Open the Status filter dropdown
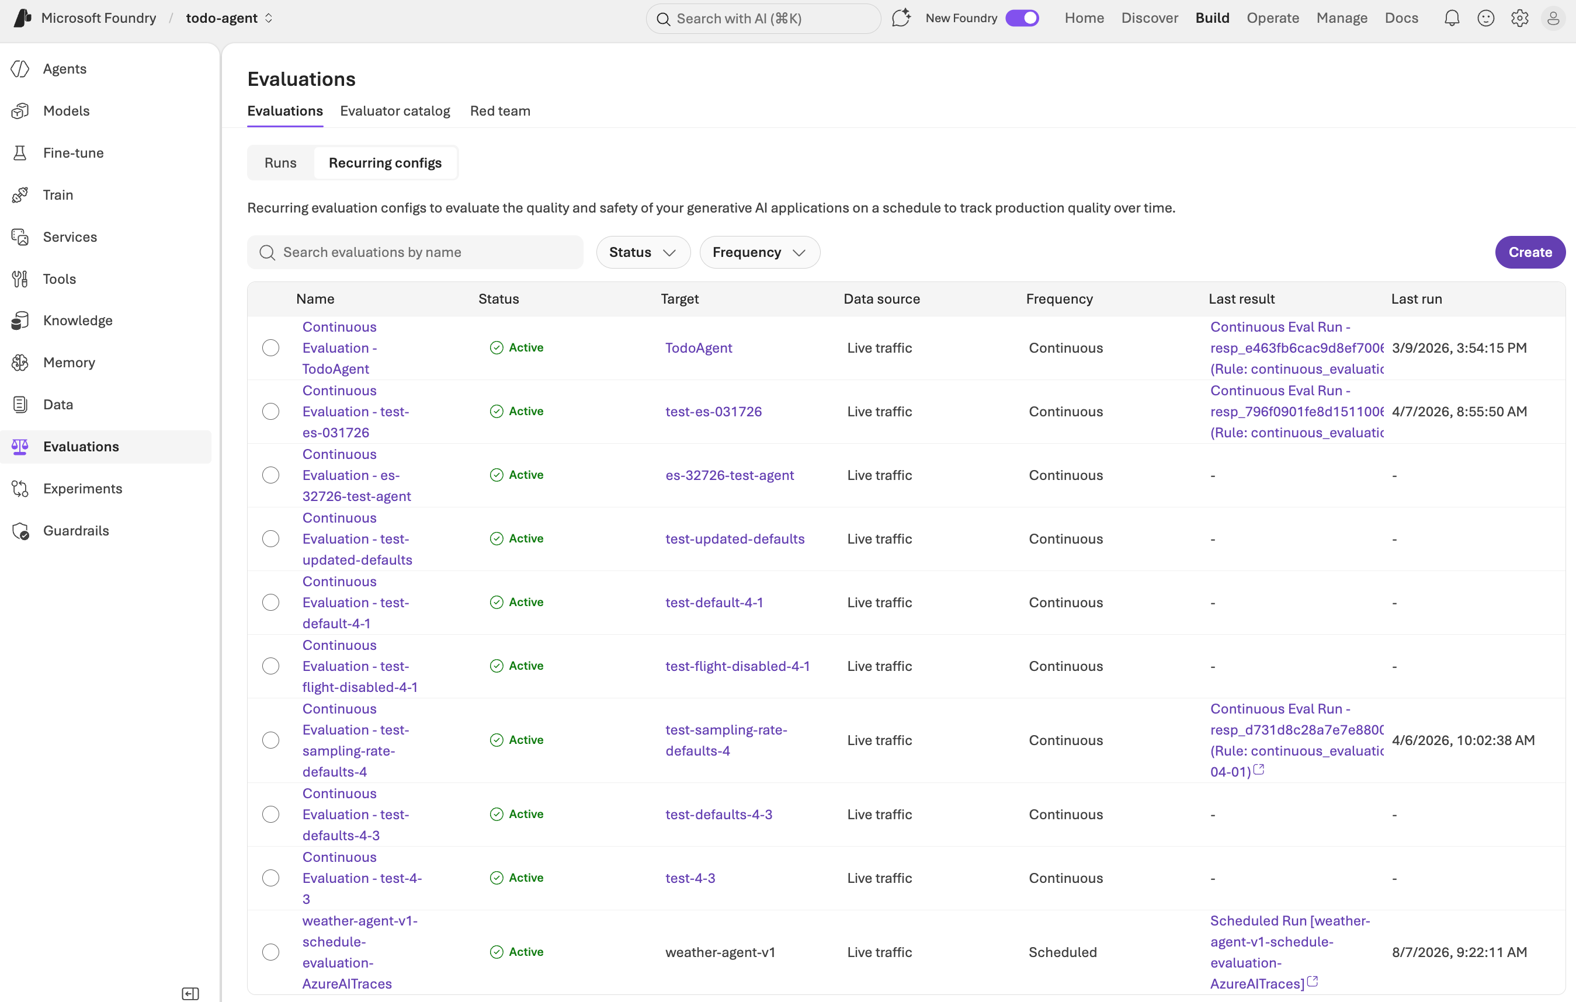This screenshot has width=1576, height=1002. coord(643,252)
